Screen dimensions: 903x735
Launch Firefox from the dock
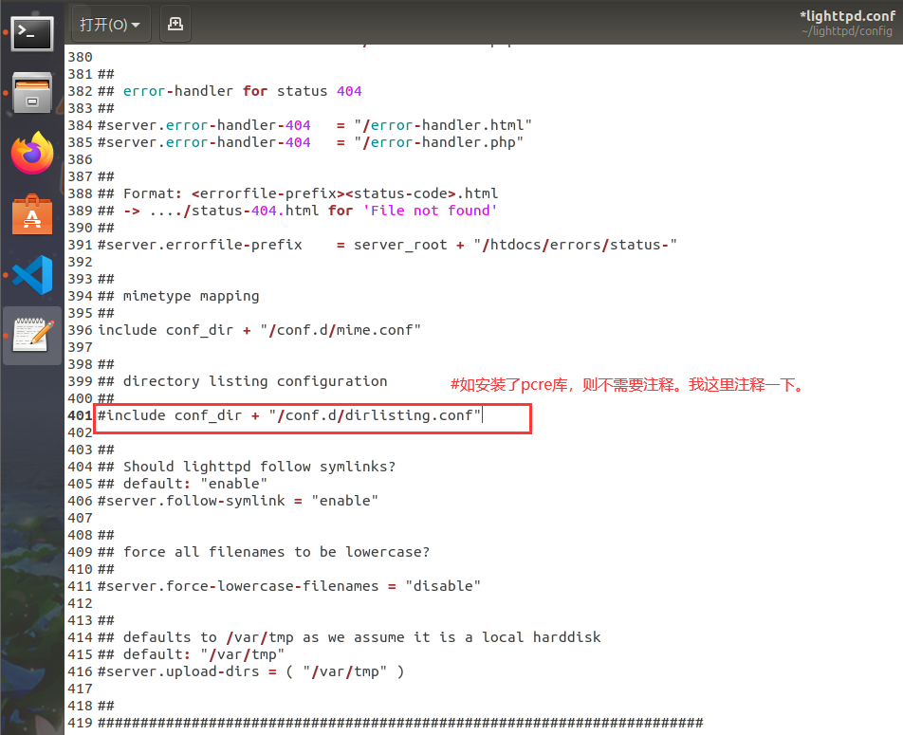(31, 152)
